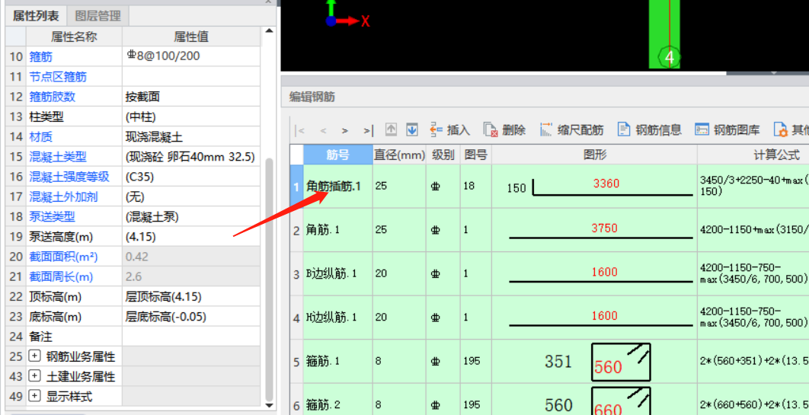Open 缩尺配筋 tool
The width and height of the screenshot is (809, 415).
point(571,130)
